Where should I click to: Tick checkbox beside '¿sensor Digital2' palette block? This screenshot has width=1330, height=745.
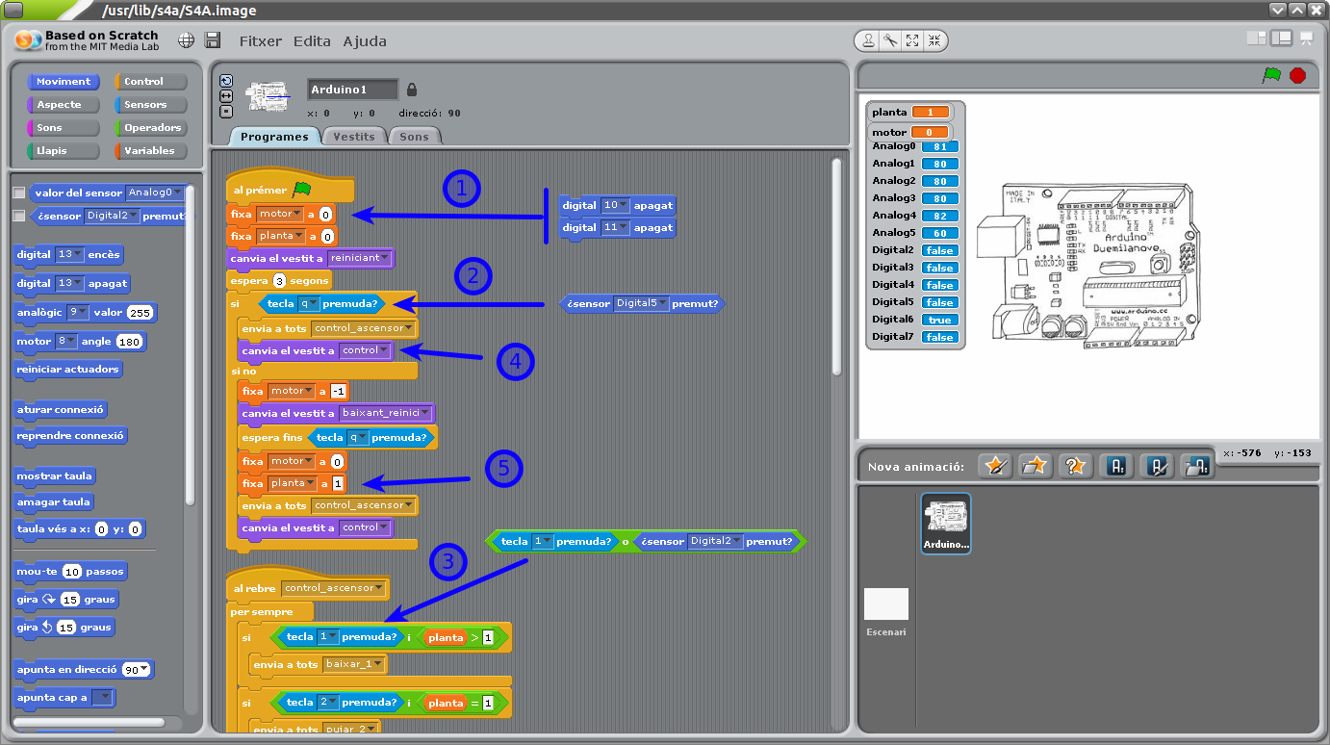(19, 216)
